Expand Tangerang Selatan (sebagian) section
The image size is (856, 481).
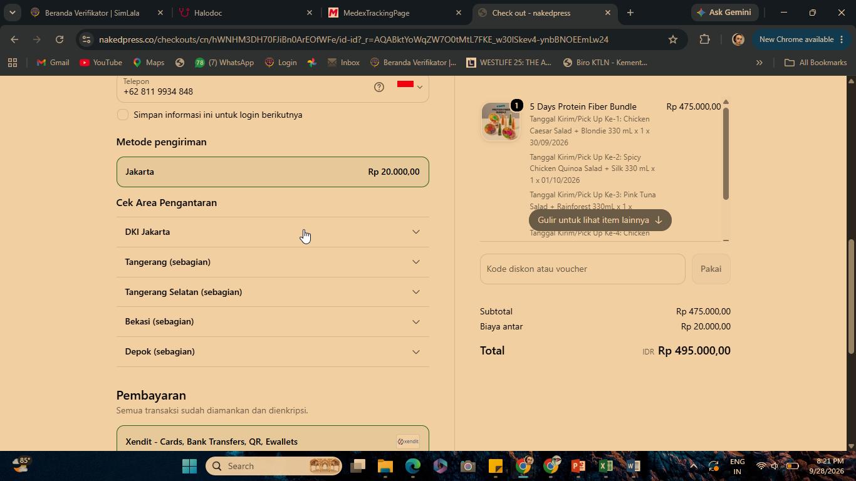pos(273,292)
